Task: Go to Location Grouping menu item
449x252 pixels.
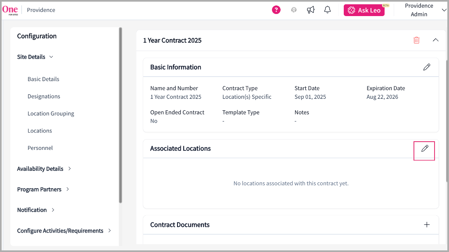Action: pyautogui.click(x=51, y=114)
